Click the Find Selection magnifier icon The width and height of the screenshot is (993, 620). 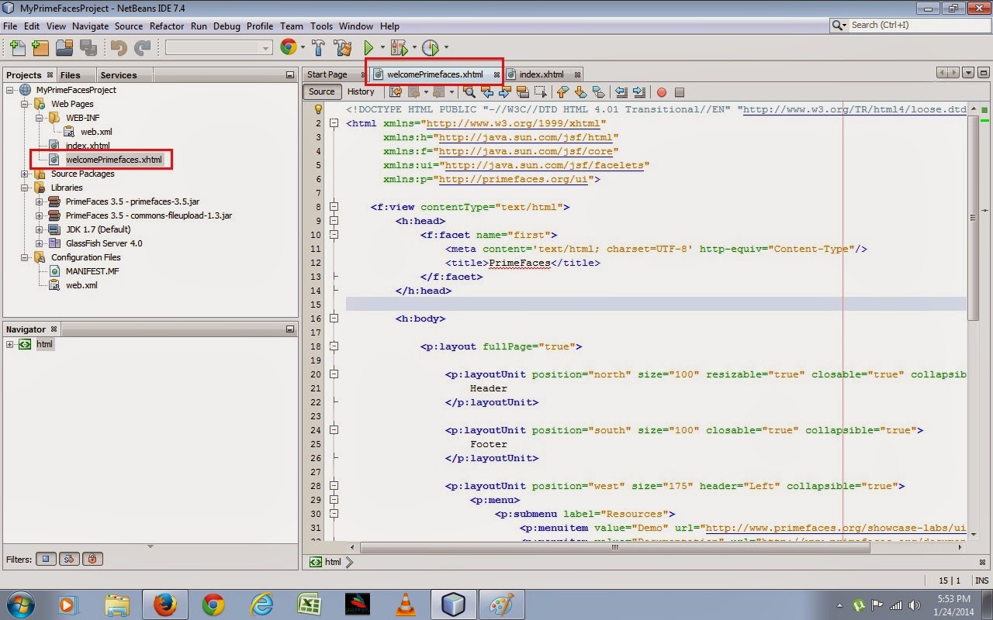point(469,92)
